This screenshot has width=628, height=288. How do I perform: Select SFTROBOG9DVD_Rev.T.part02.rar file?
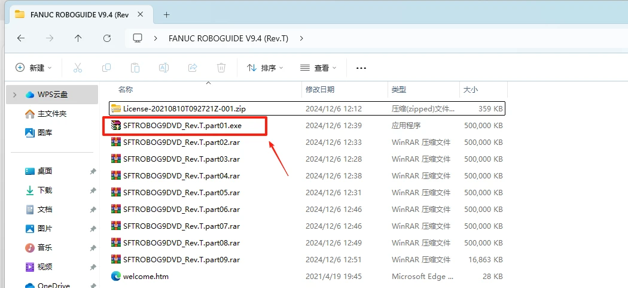(x=307, y=143)
